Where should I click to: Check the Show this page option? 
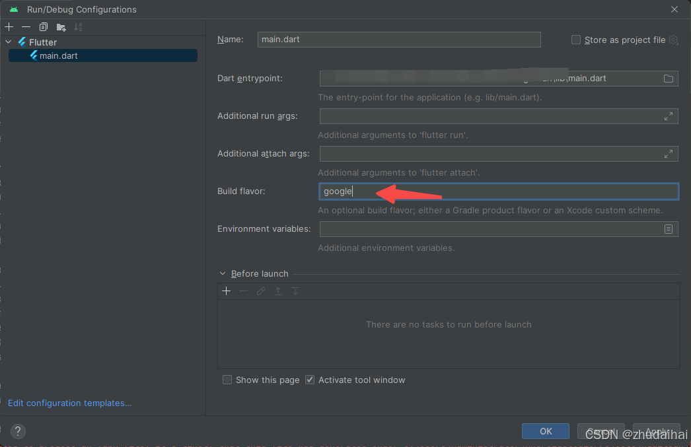click(x=227, y=380)
